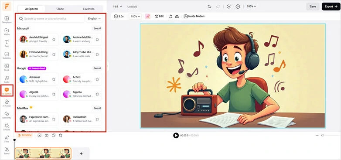Switch to the AI Speech tab
The image size is (341, 160).
click(x=31, y=9)
